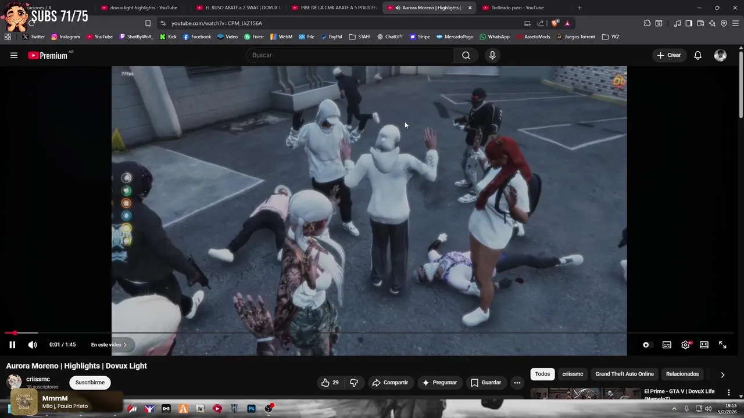Open system volume tray icon
This screenshot has width=744, height=418.
(x=708, y=409)
